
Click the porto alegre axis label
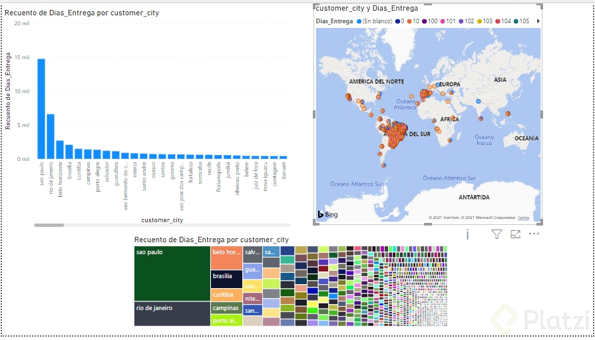pos(98,176)
